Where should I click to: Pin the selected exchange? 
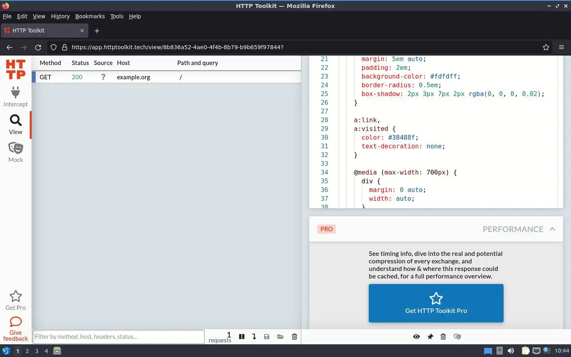point(430,337)
